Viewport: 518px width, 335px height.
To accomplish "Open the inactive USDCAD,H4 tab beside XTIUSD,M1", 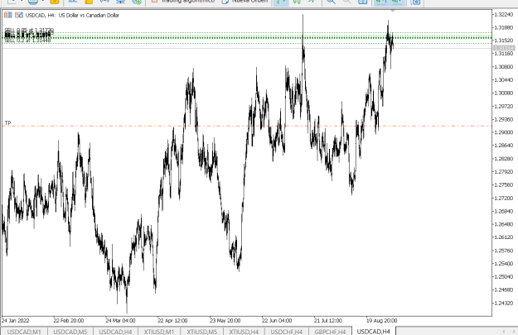I will point(116,332).
